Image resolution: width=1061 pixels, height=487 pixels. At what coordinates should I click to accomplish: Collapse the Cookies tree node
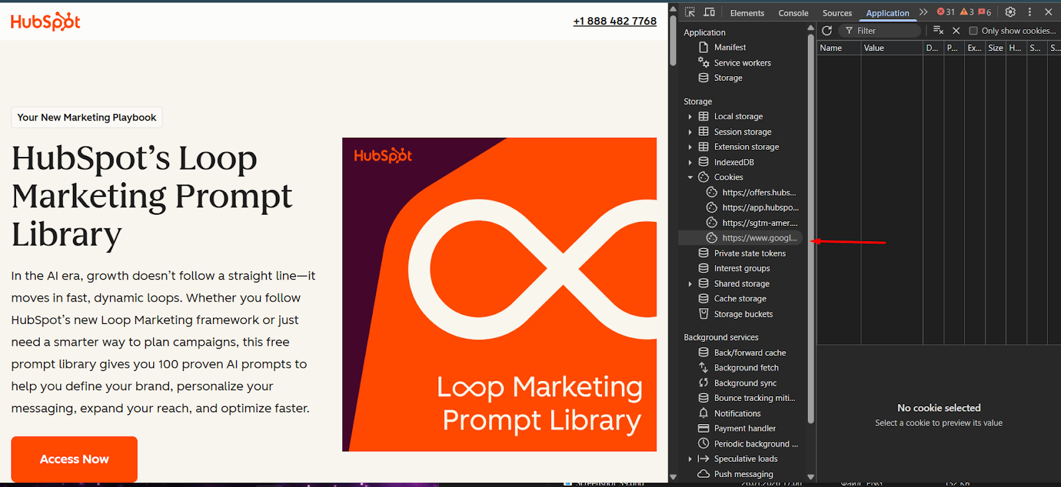click(690, 178)
